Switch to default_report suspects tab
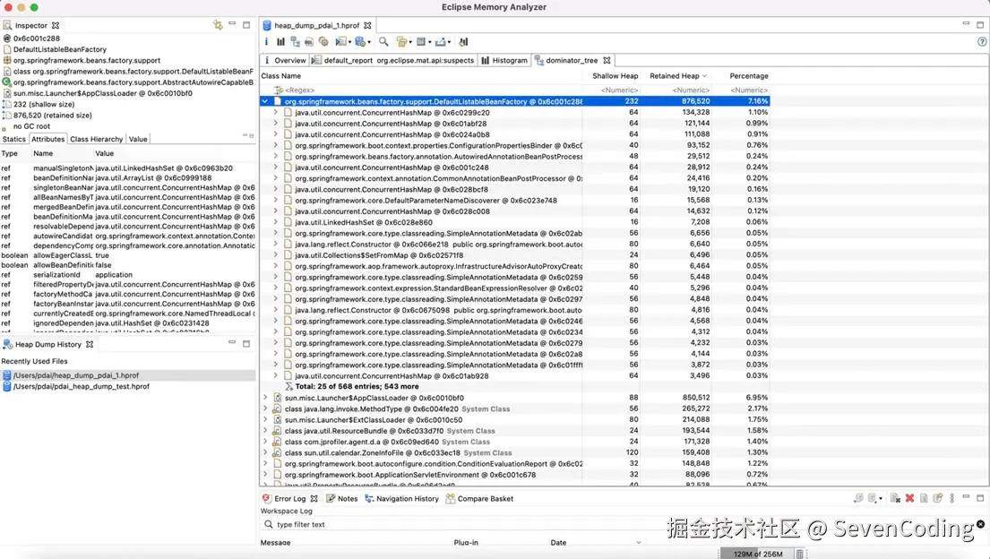The image size is (990, 559). pos(393,60)
